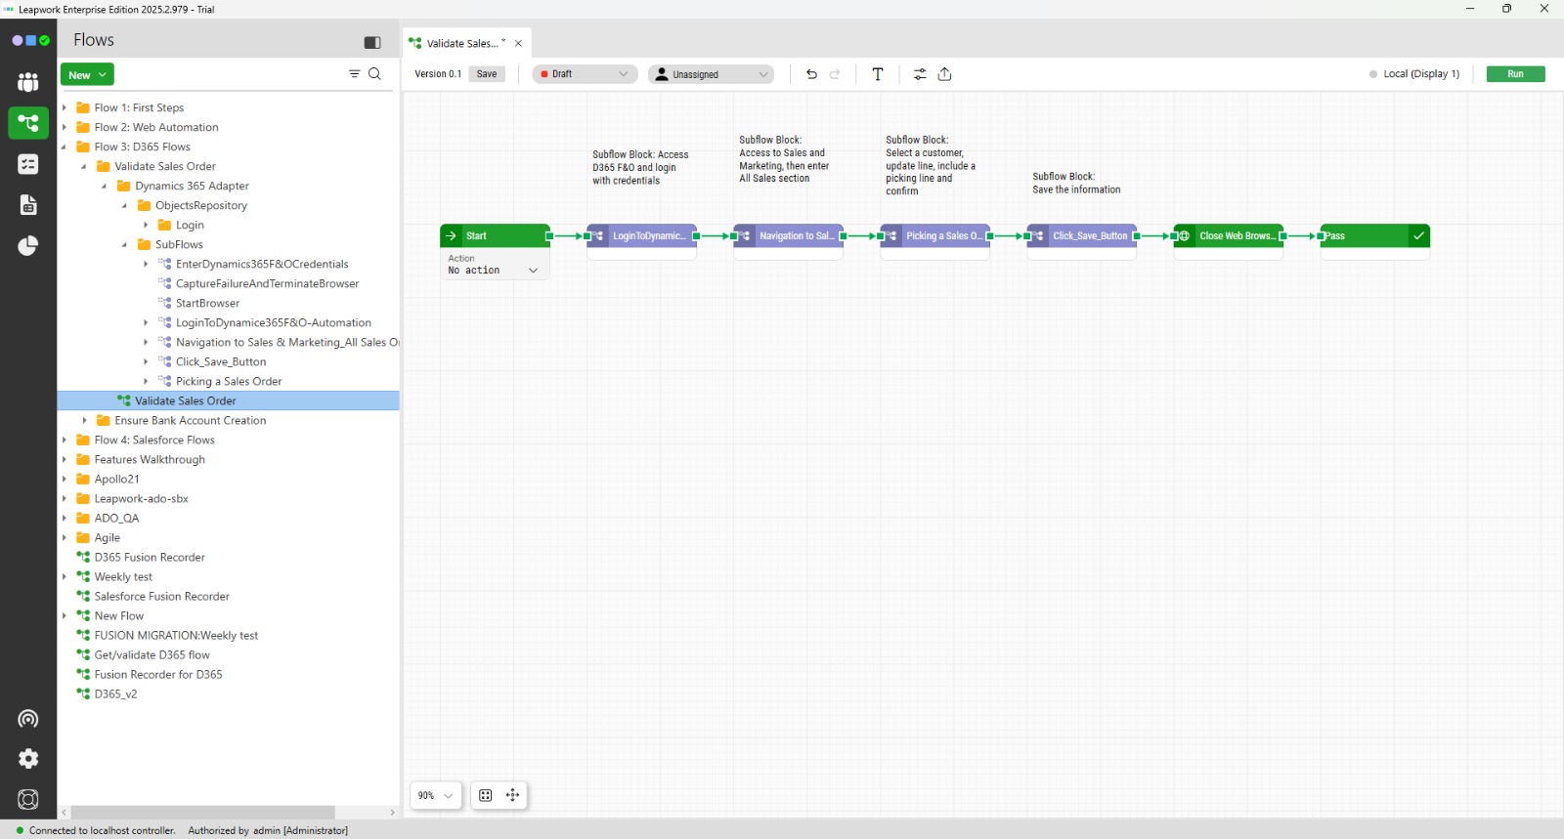Open the filter icon in Flows panel
Image resolution: width=1564 pixels, height=839 pixels.
point(354,74)
